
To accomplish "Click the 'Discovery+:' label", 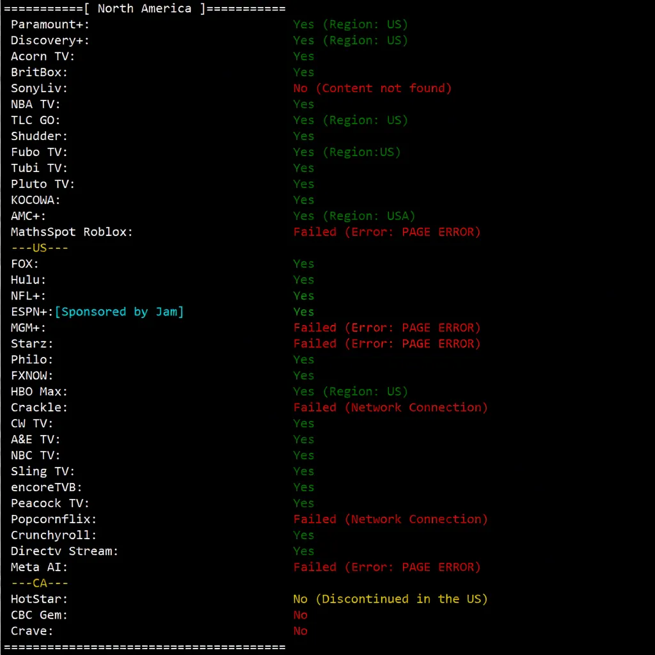I will (x=50, y=40).
